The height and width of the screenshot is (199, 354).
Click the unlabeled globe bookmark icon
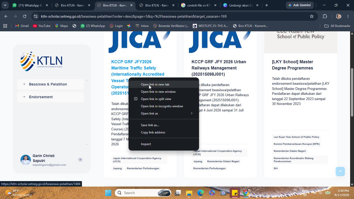click(x=74, y=26)
